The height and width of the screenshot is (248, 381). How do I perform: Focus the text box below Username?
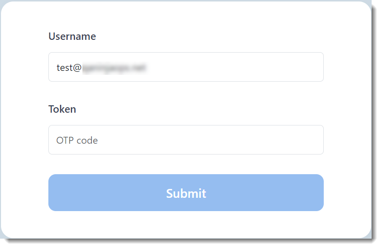tap(186, 67)
